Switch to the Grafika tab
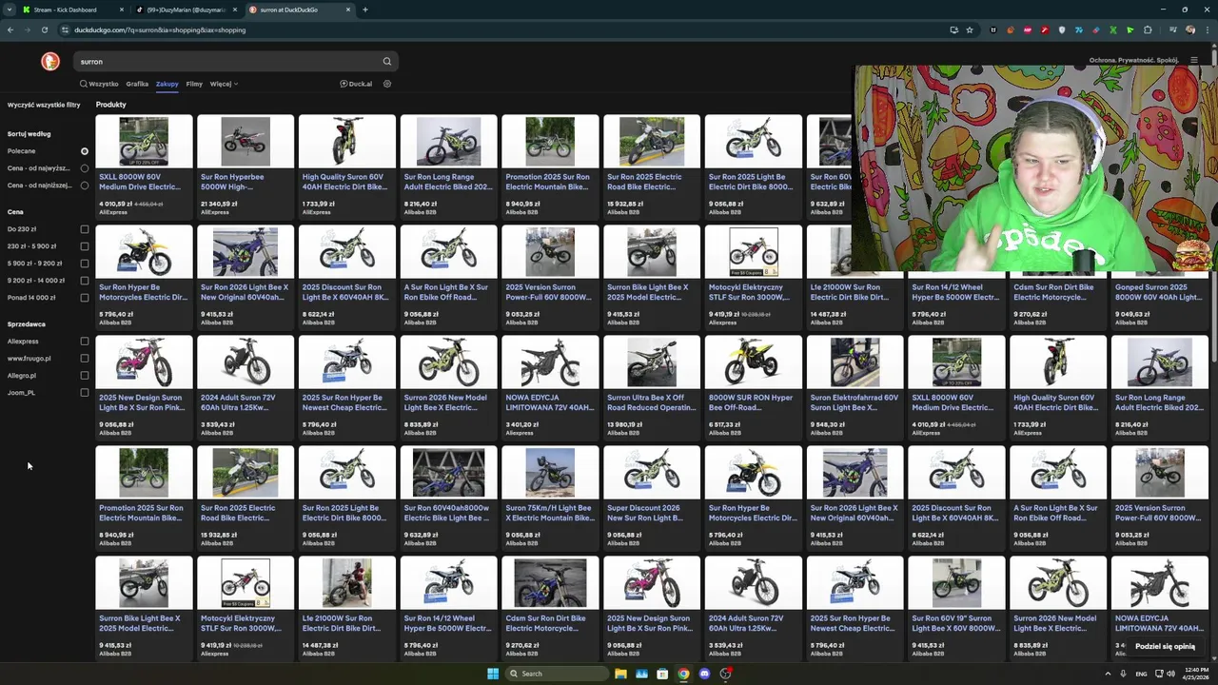Viewport: 1218px width, 685px height. pos(137,84)
